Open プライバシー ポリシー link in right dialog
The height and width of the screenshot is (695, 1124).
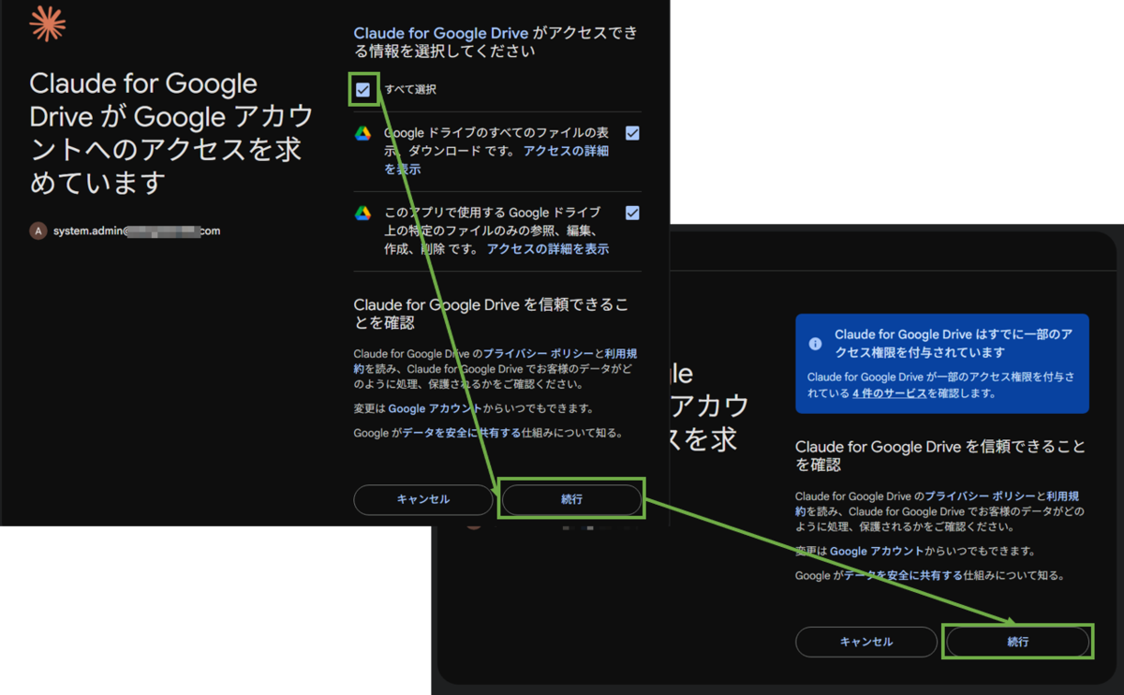point(981,496)
